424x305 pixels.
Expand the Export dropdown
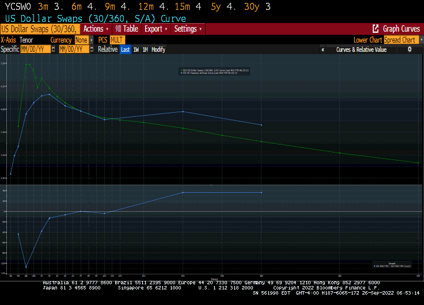pyautogui.click(x=156, y=29)
